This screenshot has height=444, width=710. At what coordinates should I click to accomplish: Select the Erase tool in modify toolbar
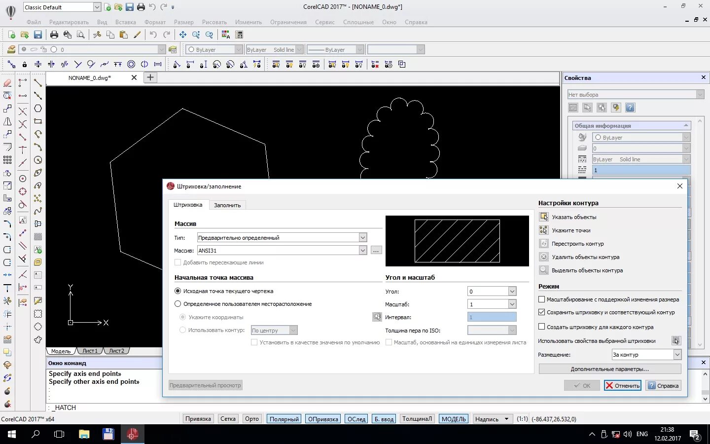7,83
